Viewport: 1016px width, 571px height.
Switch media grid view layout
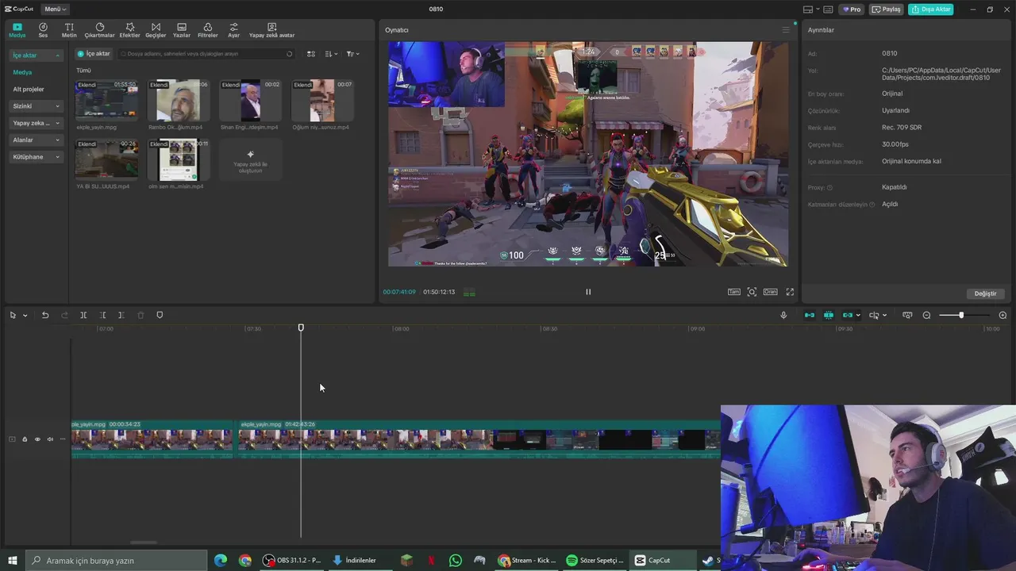click(311, 54)
